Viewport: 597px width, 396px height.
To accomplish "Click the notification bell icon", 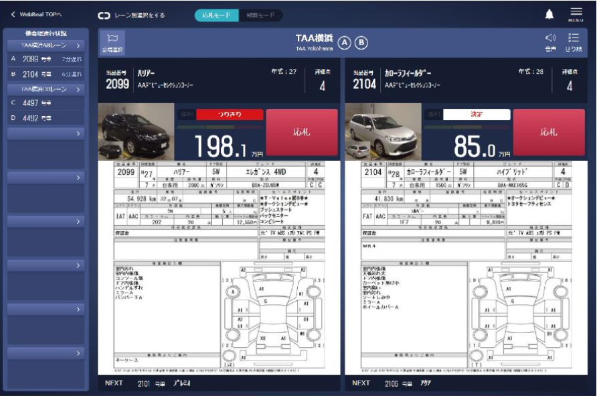I will [x=549, y=14].
